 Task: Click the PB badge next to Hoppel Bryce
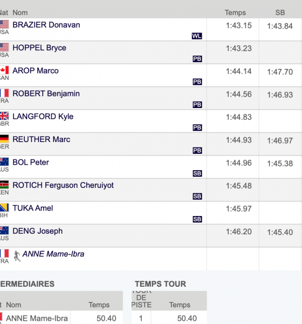(x=197, y=59)
